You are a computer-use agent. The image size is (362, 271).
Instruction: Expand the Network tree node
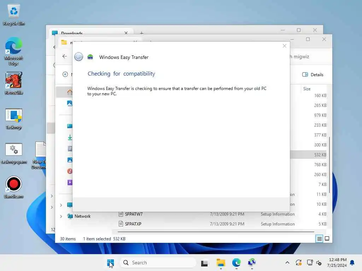pos(61,216)
